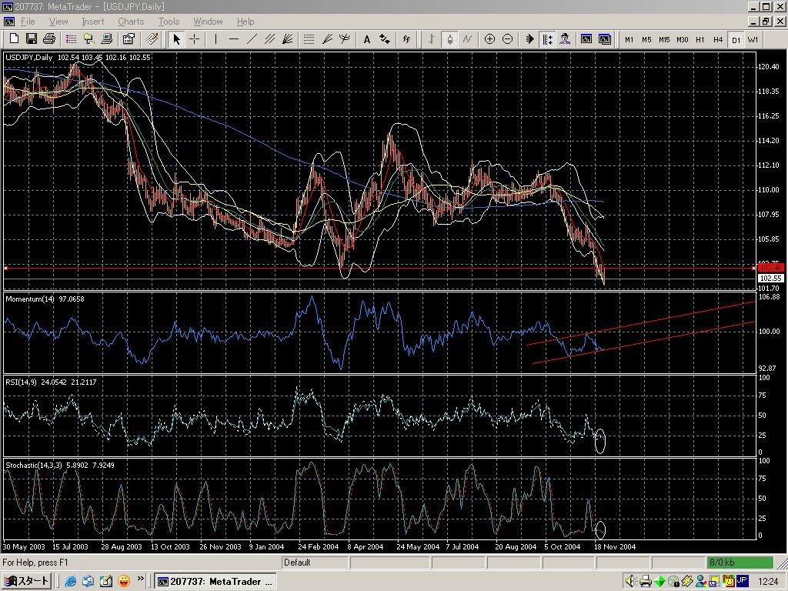Click the cascade windows double-chart icon
This screenshot has height=591, width=788.
click(x=605, y=39)
